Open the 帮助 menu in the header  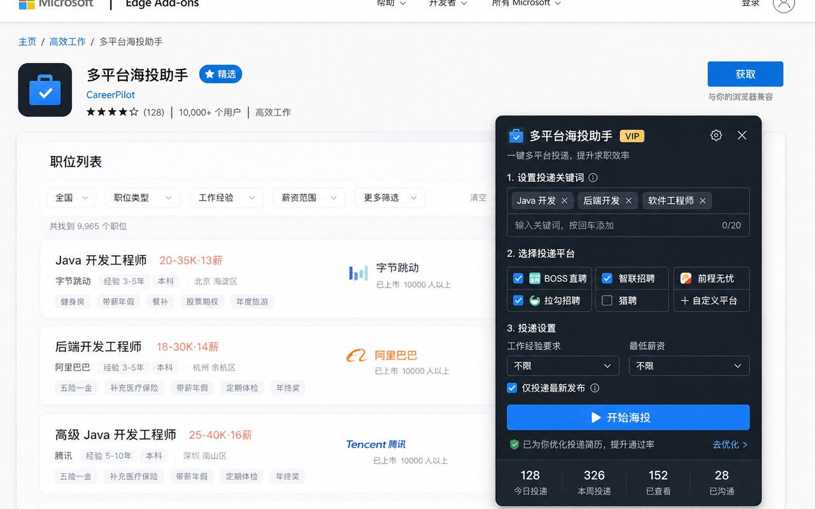[x=390, y=3]
